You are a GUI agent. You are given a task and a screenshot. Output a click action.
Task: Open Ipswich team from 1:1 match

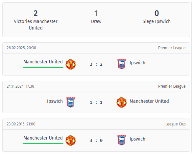pyautogui.click(x=55, y=101)
